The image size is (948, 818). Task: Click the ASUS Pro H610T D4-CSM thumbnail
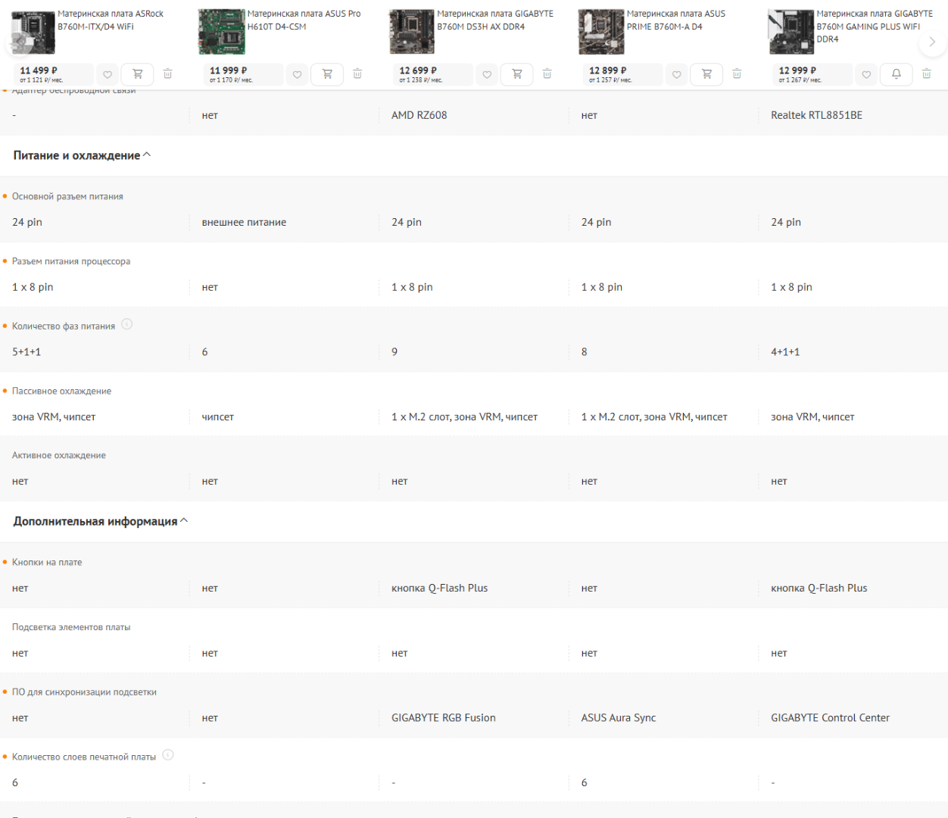221,32
